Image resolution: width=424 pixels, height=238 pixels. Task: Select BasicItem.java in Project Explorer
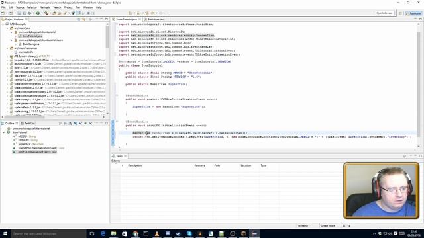[x=31, y=44]
